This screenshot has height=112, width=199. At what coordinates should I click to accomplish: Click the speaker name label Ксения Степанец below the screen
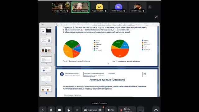click(x=99, y=103)
